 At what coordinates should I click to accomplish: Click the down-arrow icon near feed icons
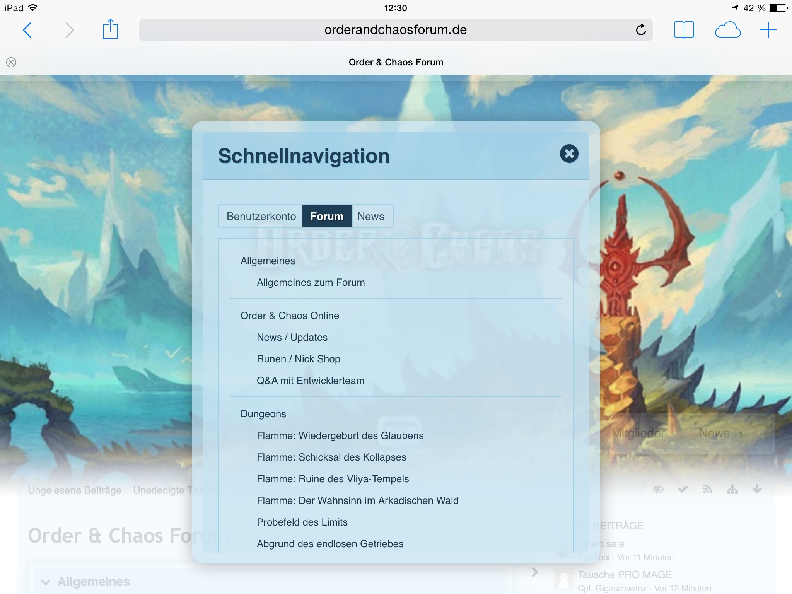tap(757, 490)
